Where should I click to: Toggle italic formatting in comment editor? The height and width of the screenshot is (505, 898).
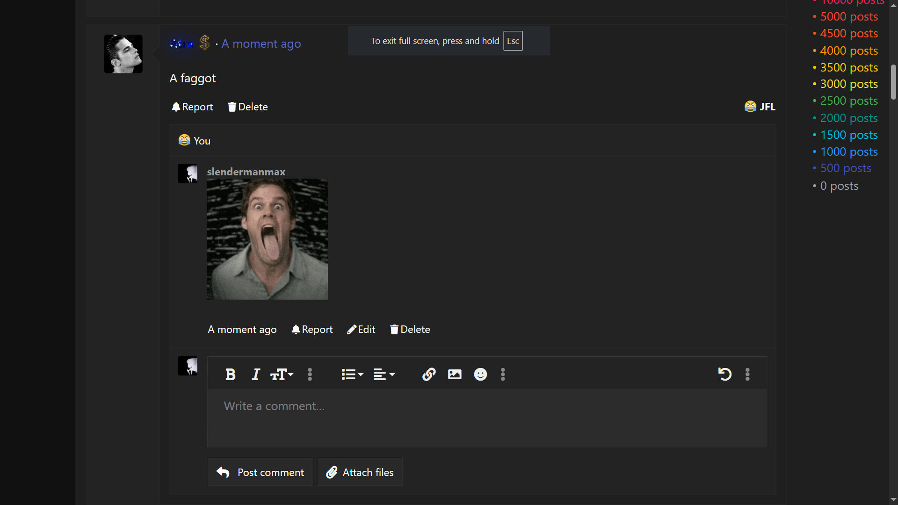point(255,375)
